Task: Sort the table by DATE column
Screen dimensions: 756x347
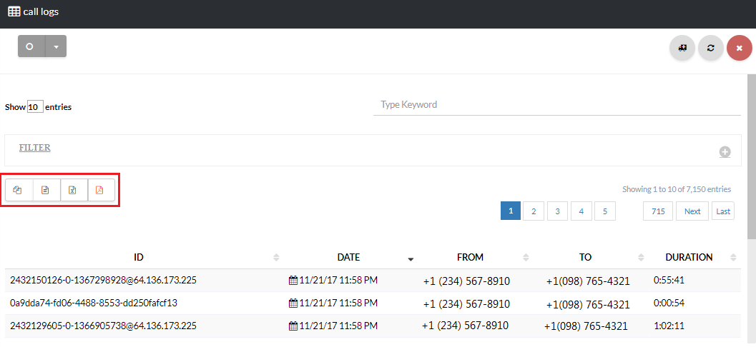Action: pos(348,257)
